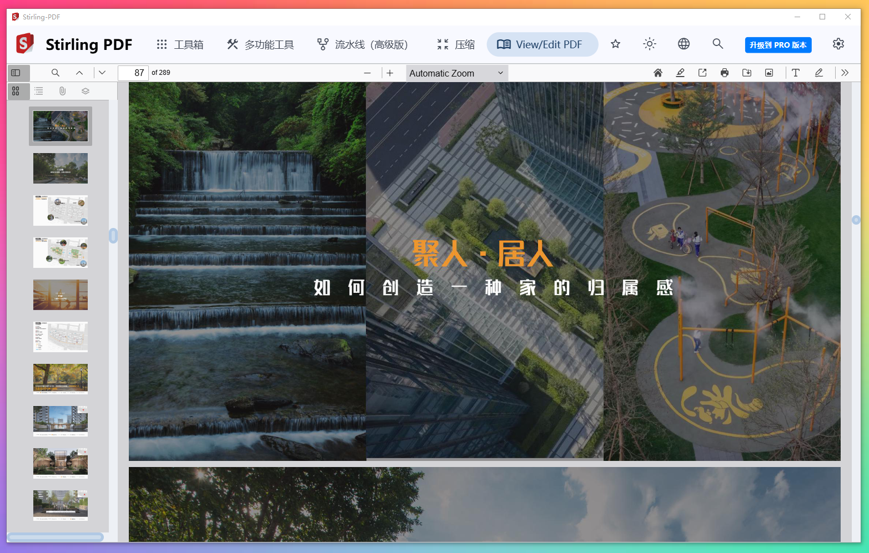Image resolution: width=869 pixels, height=553 pixels.
Task: Click the zoom in plus button
Action: coord(390,73)
